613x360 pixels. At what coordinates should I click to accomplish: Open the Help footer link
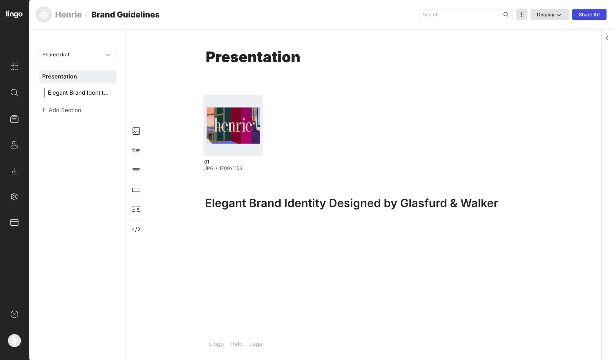[237, 344]
